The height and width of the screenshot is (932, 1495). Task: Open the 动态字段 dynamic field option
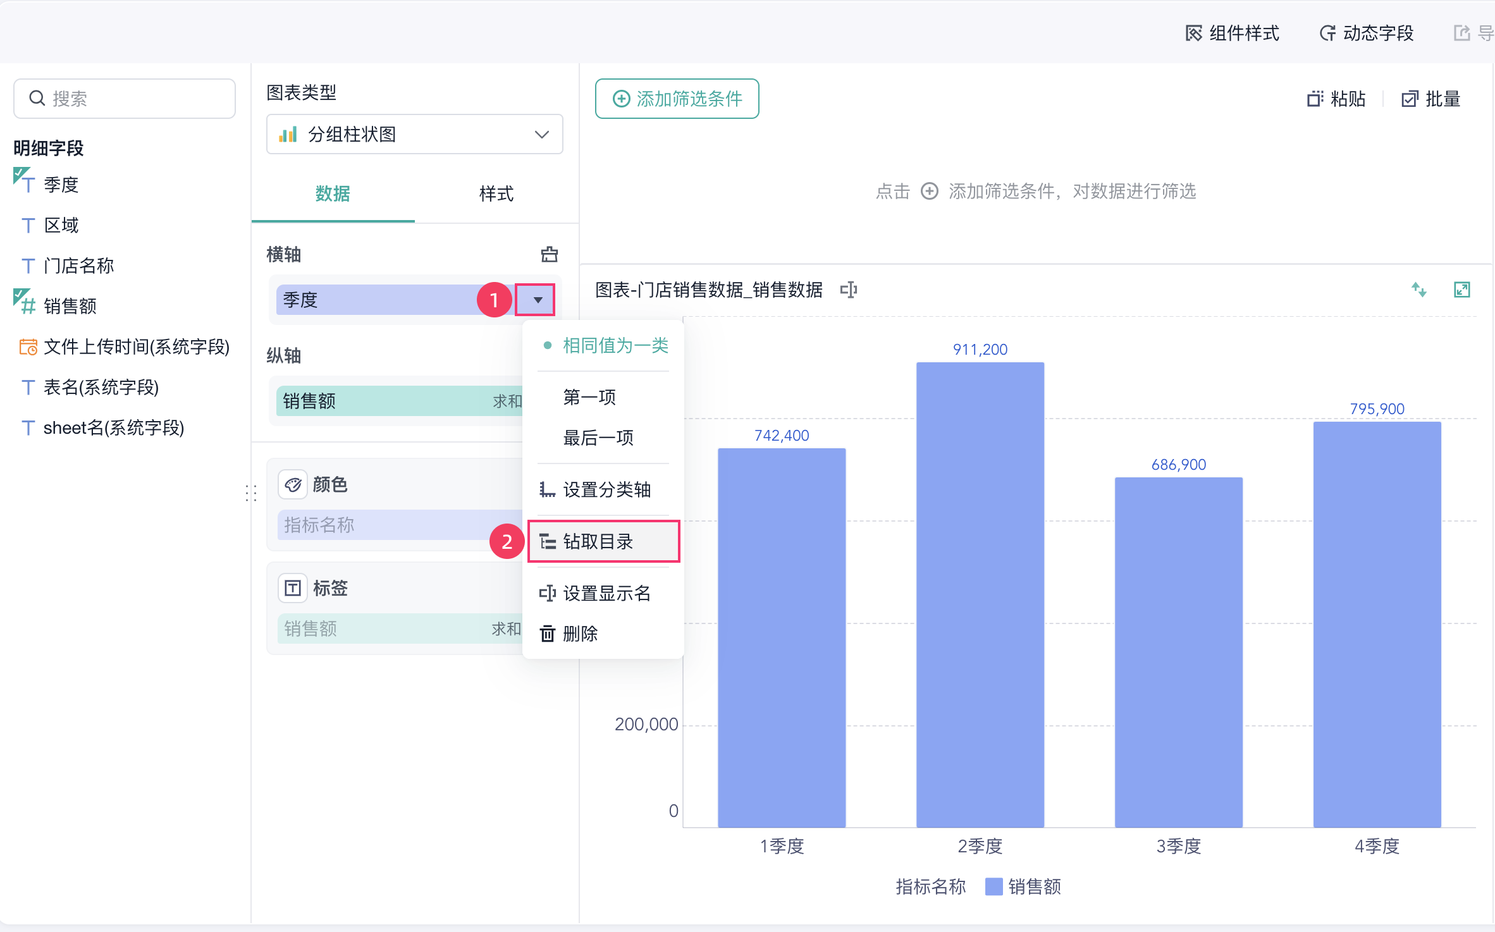[1366, 33]
